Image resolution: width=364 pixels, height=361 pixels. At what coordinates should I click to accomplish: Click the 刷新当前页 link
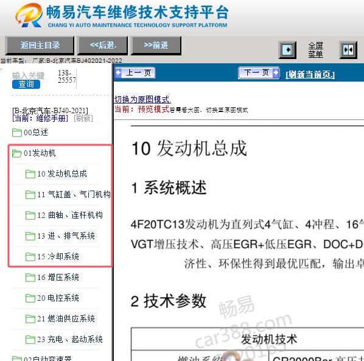pyautogui.click(x=310, y=74)
